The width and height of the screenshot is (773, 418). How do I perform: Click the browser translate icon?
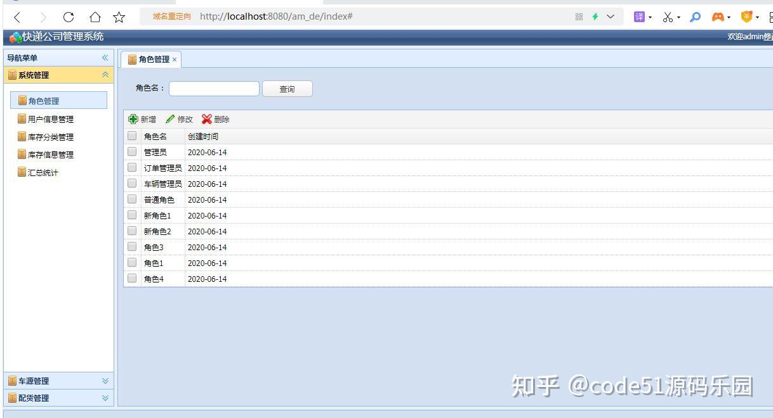(x=638, y=16)
